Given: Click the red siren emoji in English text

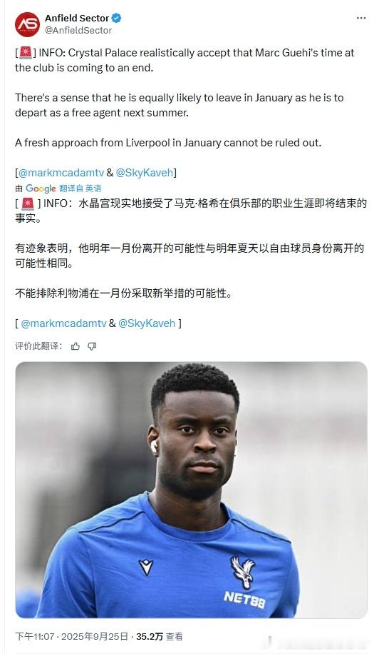Looking at the screenshot, I should (x=26, y=53).
